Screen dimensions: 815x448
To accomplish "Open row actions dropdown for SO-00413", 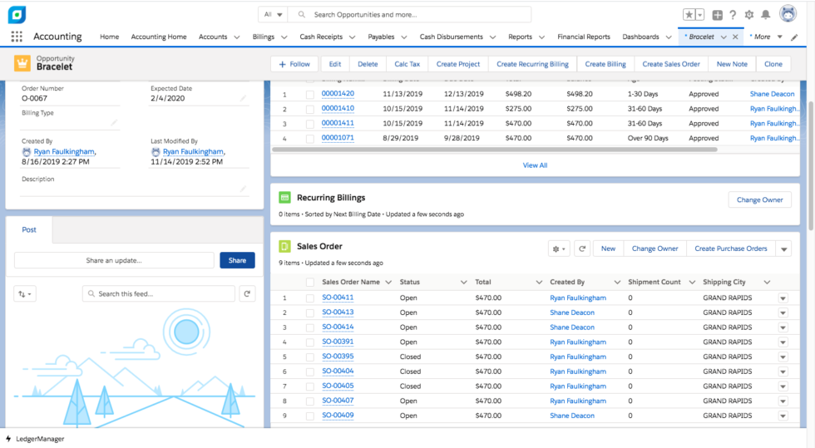I will click(783, 313).
